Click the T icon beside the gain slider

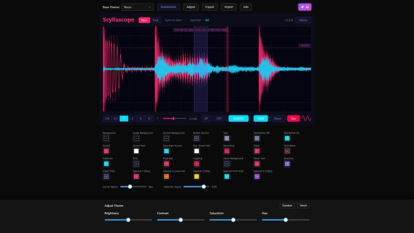tap(157, 119)
